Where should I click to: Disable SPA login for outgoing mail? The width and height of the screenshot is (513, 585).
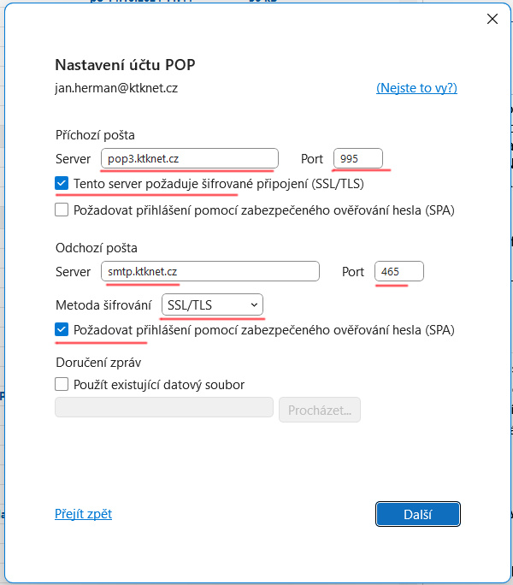62,329
